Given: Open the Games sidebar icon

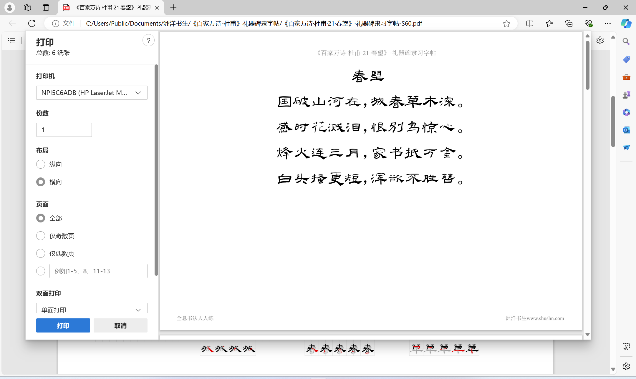Looking at the screenshot, I should coord(626,95).
